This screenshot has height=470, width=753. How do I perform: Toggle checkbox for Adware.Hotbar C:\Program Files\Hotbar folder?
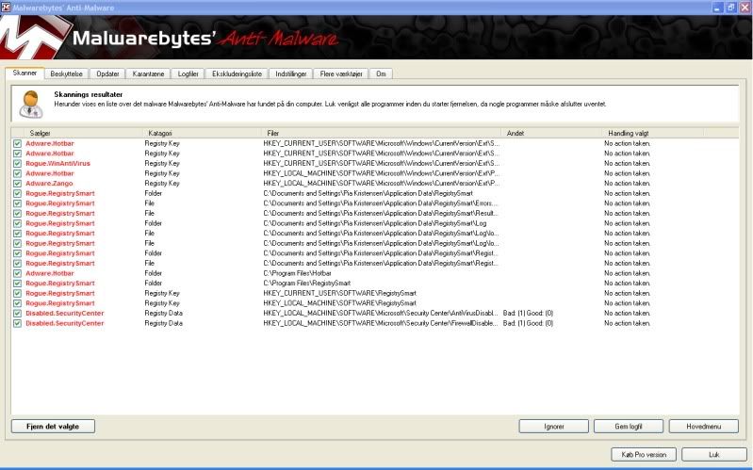[17, 273]
